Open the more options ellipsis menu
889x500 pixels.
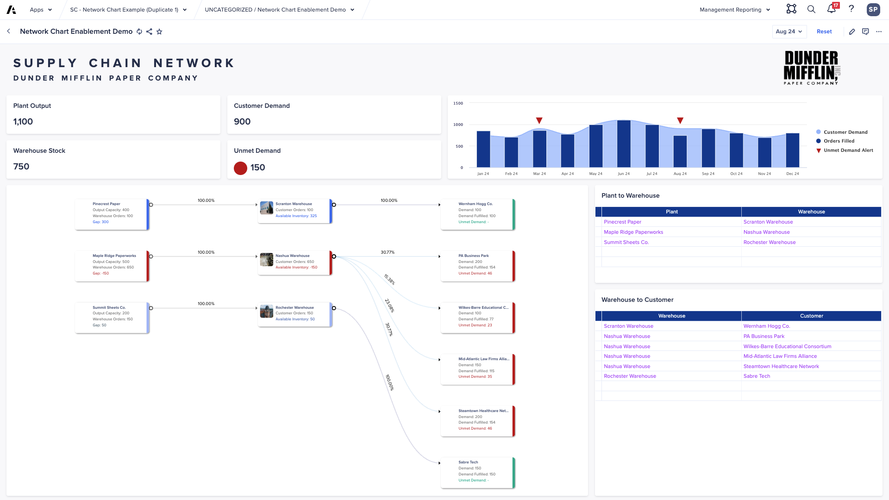point(879,31)
